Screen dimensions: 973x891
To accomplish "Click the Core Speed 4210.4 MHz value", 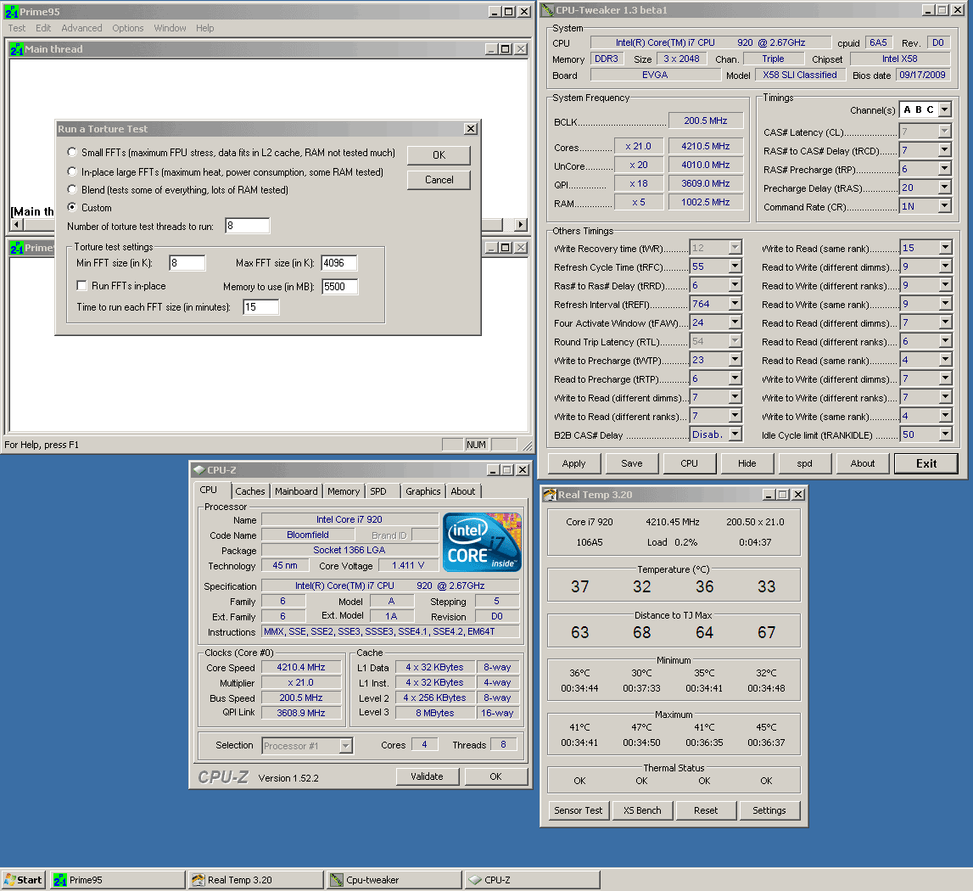I will [301, 667].
